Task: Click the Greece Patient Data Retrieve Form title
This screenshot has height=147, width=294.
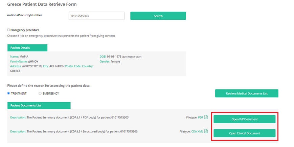Action: tap(42, 4)
